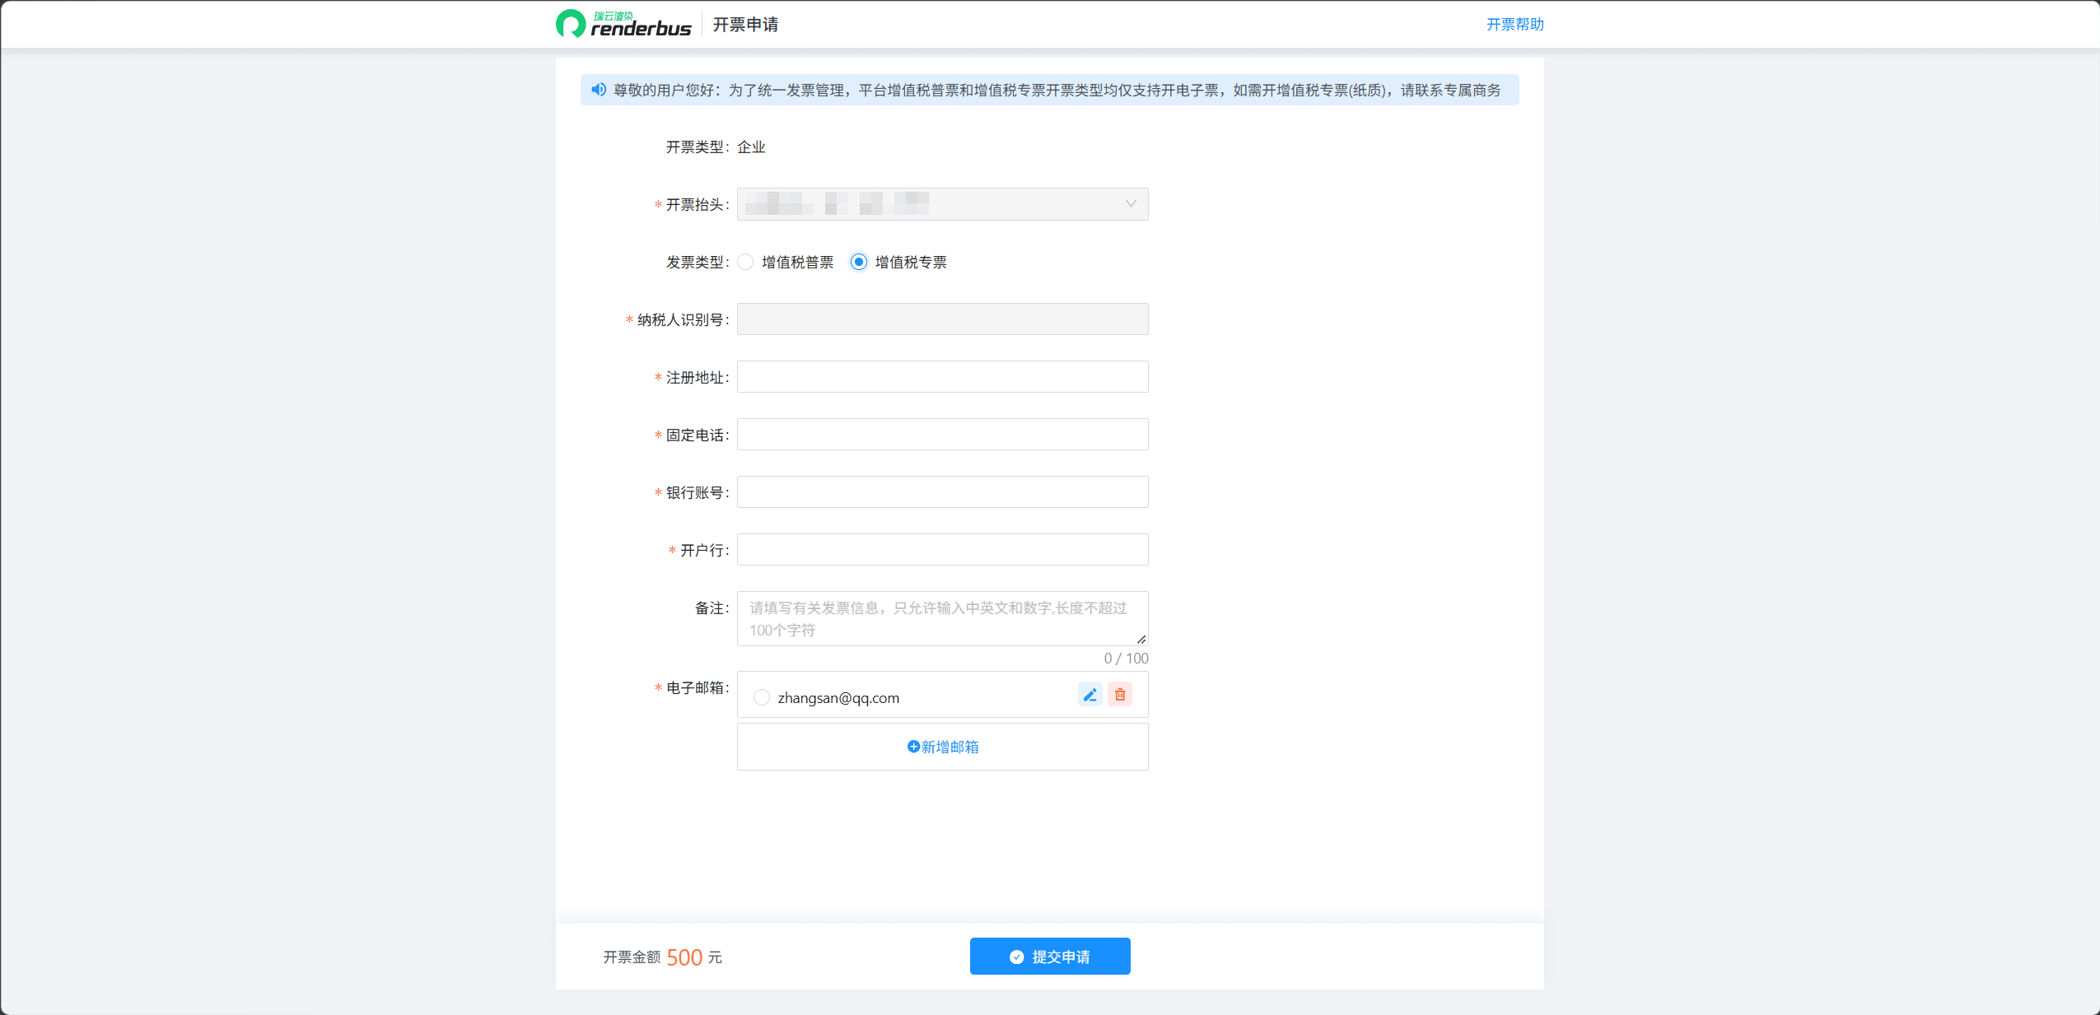Click the Renderbus logo
2100x1015 pixels.
[x=623, y=24]
